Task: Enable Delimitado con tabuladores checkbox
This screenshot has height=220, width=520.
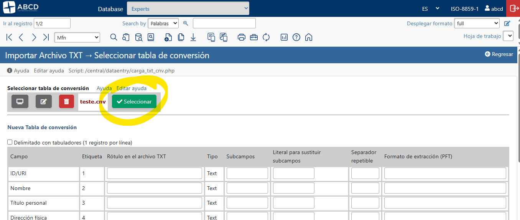Action: (10, 142)
